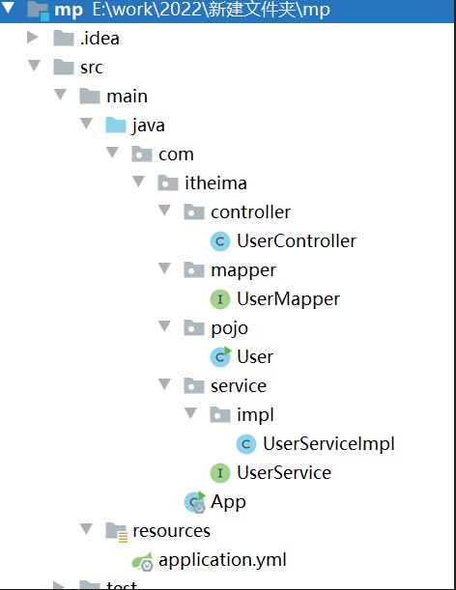Collapse the controller package arrow
This screenshot has height=590, width=456.
tap(164, 210)
